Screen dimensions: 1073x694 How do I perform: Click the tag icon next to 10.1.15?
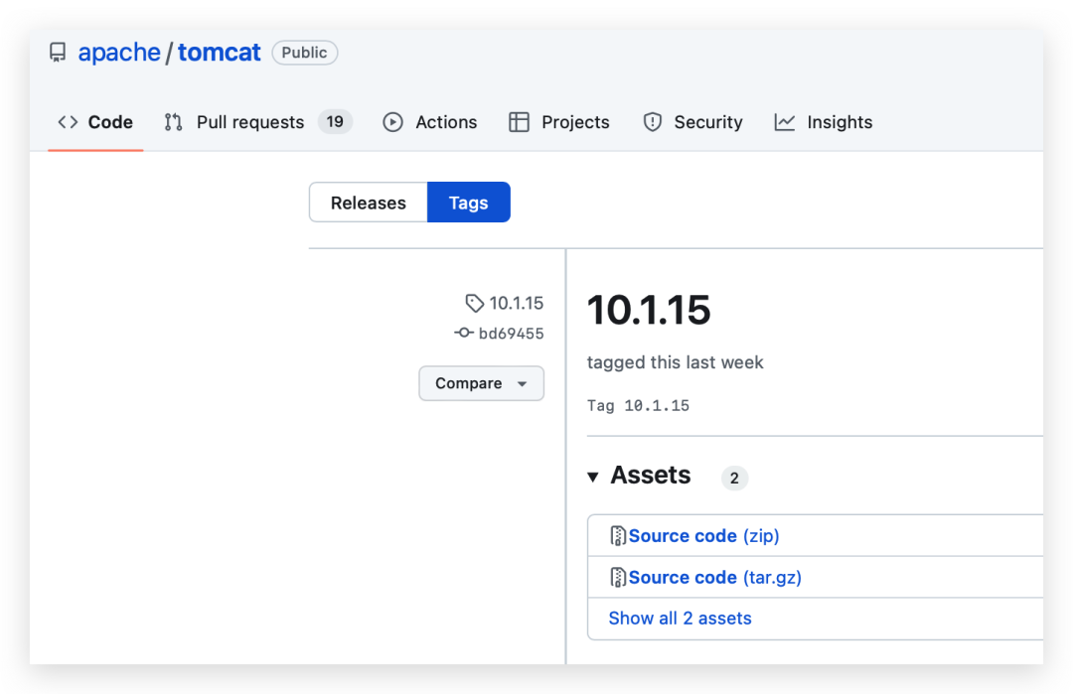point(474,303)
